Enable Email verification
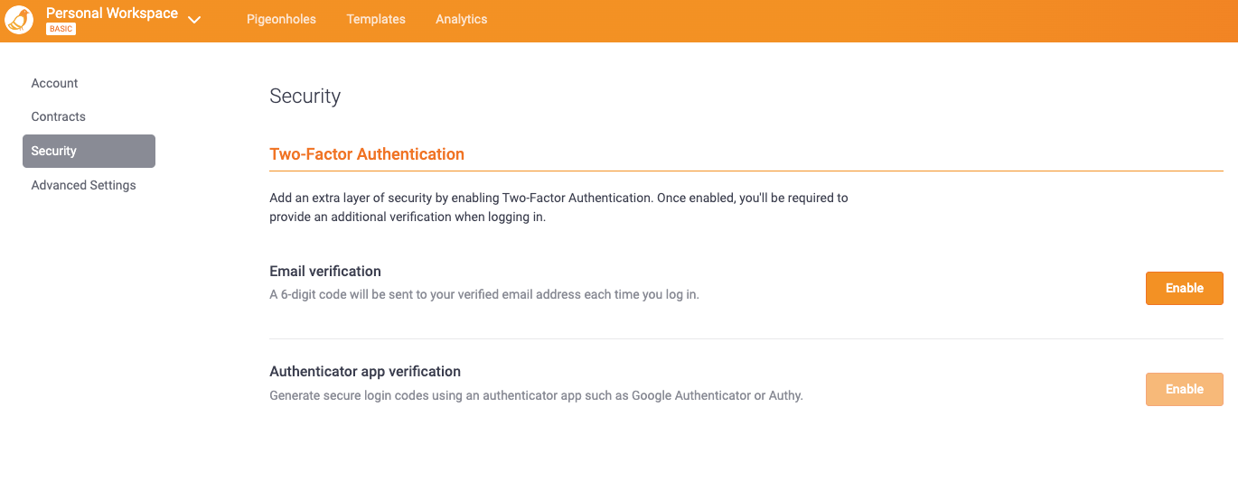This screenshot has width=1238, height=481. pos(1184,289)
